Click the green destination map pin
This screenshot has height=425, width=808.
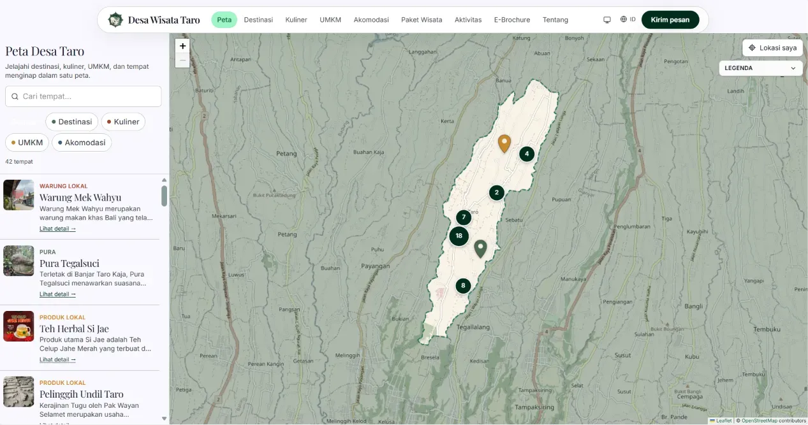coord(480,249)
